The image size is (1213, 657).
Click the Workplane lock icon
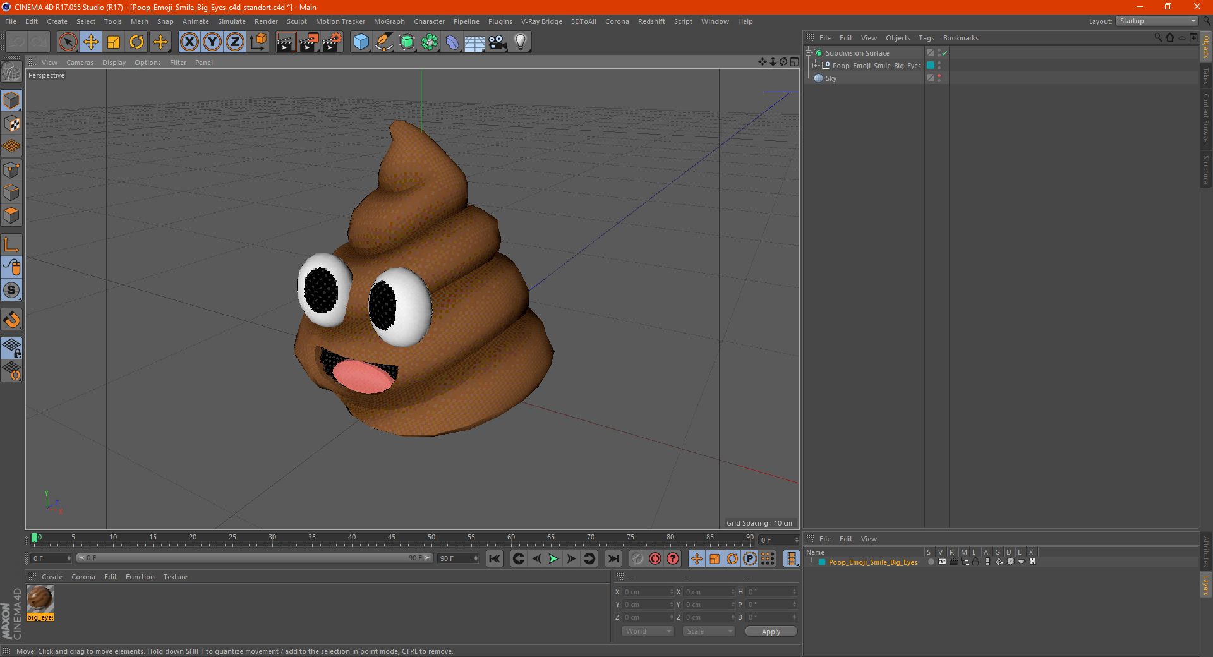(11, 347)
